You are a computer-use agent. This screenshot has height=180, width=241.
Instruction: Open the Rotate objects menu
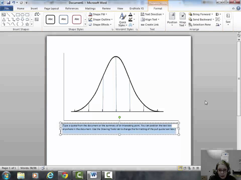(x=218, y=24)
